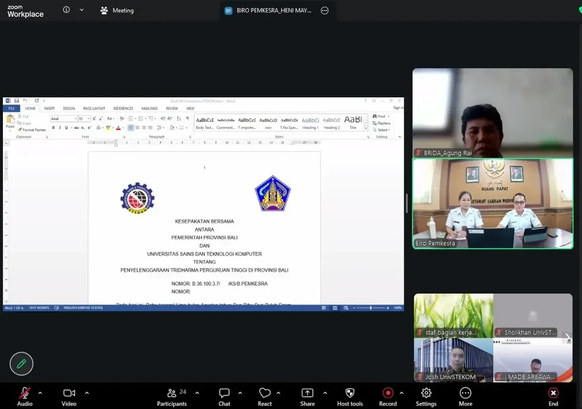Toggle Italic formatting in Word
582x409 pixels.
[60, 128]
